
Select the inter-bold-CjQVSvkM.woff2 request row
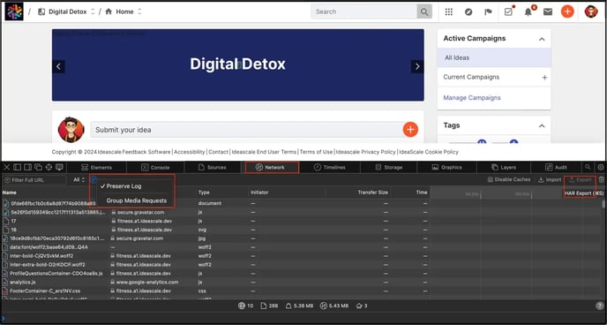[x=215, y=256]
